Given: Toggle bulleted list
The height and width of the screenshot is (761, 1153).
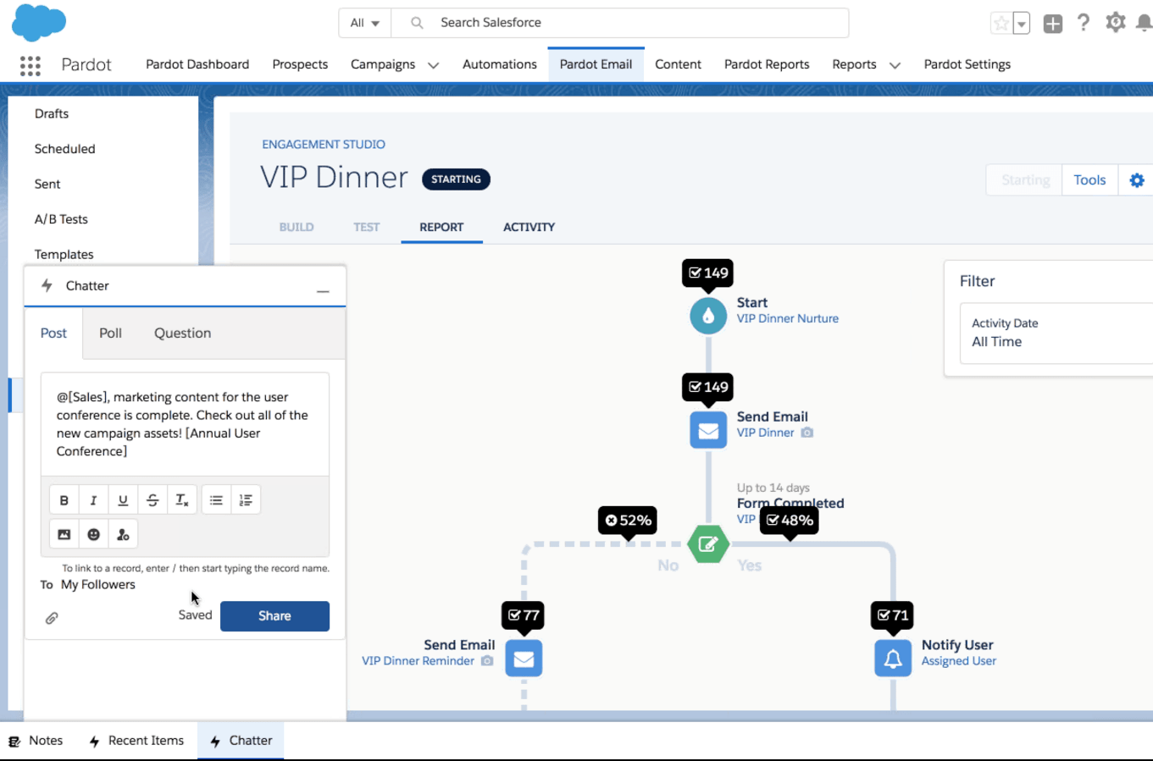Looking at the screenshot, I should 216,500.
